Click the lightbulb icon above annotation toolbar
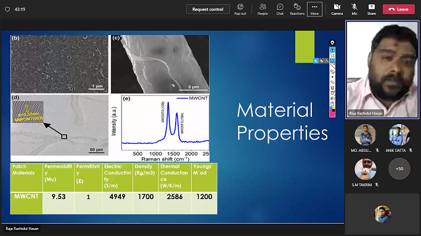421x236 pixels. [332, 43]
